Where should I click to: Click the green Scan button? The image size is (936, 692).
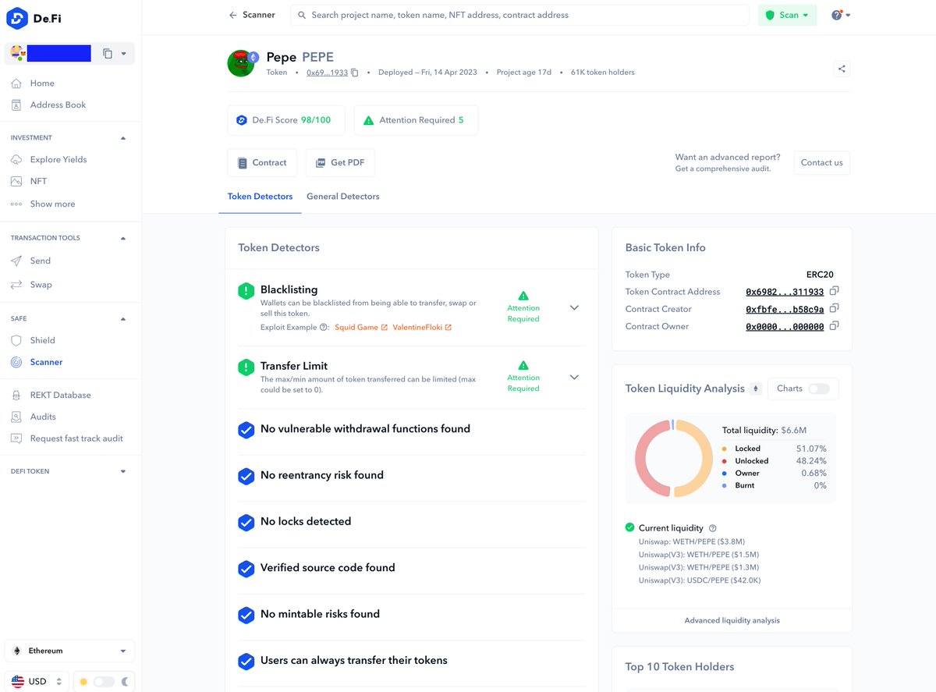pyautogui.click(x=787, y=15)
